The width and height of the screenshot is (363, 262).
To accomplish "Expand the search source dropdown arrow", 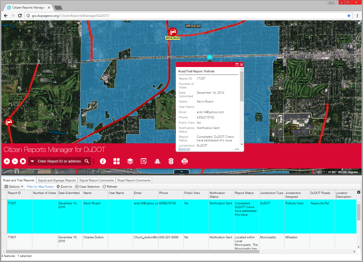I will tap(32, 161).
